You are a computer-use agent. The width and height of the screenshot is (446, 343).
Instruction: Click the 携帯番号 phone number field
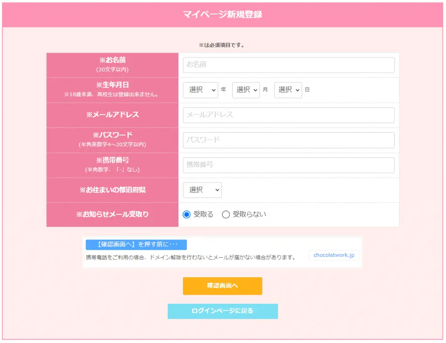coord(287,165)
